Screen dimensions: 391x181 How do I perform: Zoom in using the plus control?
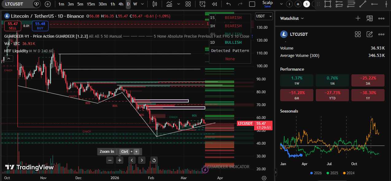[x=119, y=160]
